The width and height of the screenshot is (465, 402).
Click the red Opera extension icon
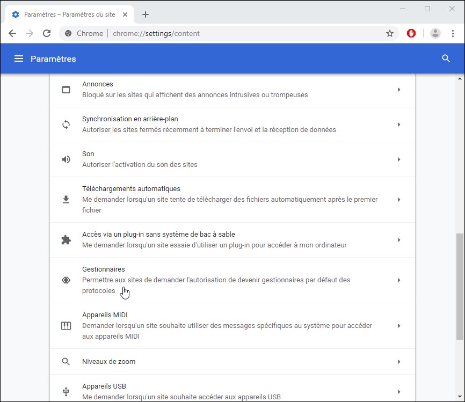(411, 33)
